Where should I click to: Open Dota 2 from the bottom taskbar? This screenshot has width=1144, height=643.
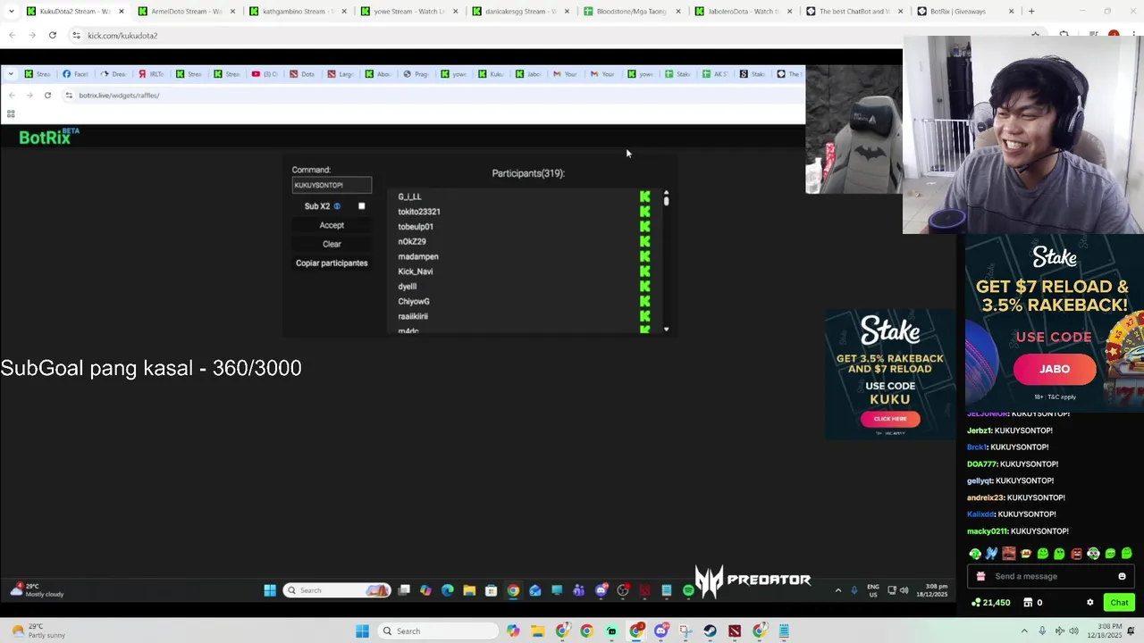(735, 631)
